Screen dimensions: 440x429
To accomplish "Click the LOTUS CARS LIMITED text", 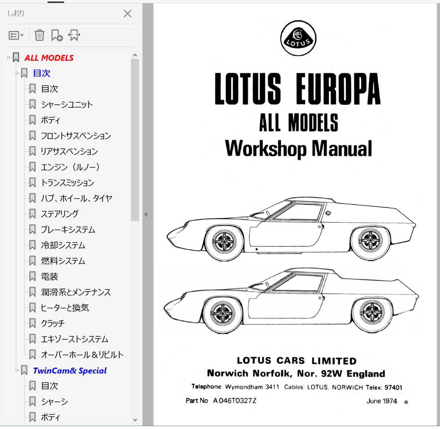I will [x=297, y=360].
